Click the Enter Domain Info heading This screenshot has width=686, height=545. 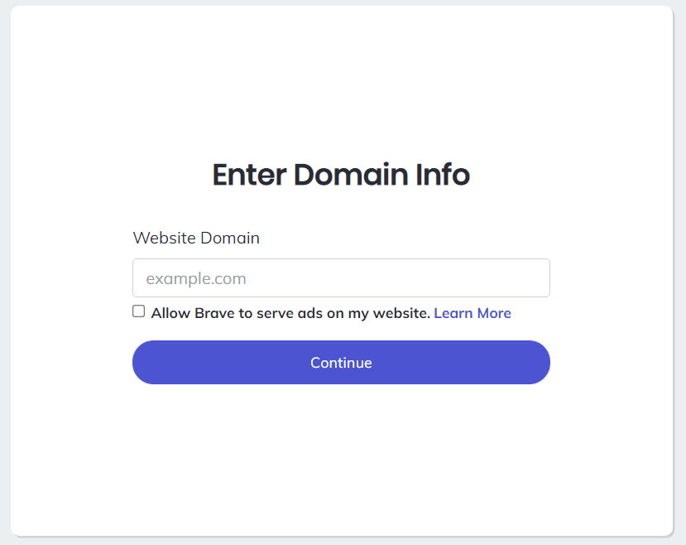coord(341,175)
